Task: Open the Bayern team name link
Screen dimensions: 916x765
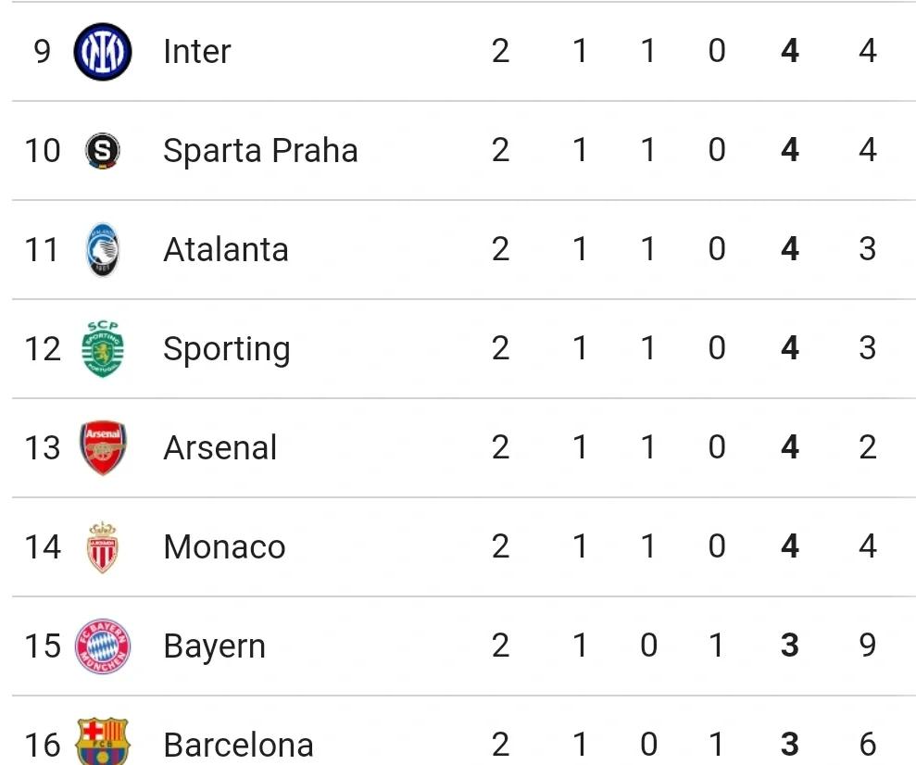Action: point(214,646)
